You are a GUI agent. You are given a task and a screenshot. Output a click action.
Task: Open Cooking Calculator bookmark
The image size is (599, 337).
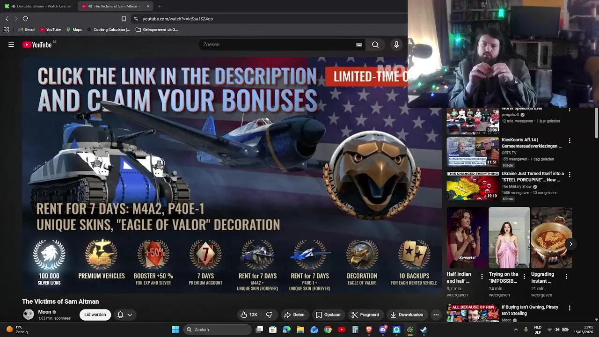108,29
